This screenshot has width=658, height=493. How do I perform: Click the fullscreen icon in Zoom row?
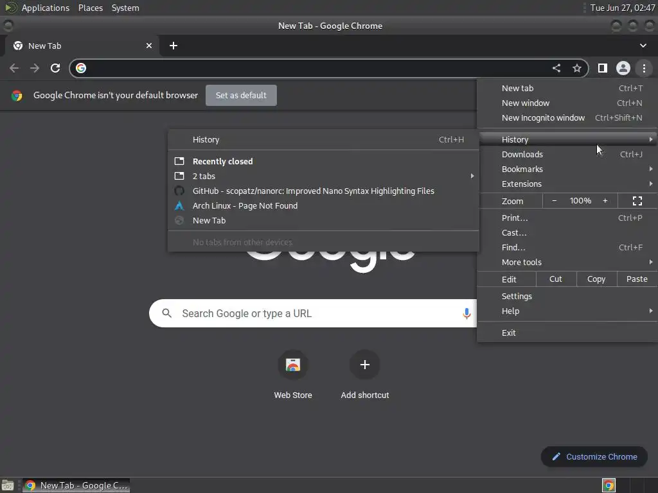637,201
